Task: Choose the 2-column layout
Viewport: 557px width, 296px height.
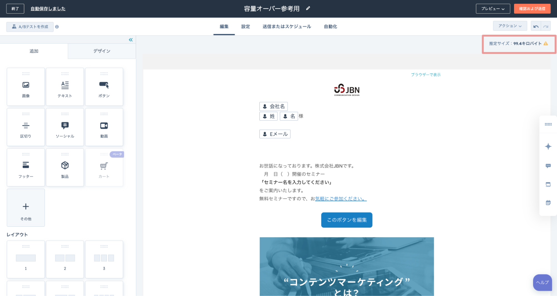Action: (x=65, y=260)
